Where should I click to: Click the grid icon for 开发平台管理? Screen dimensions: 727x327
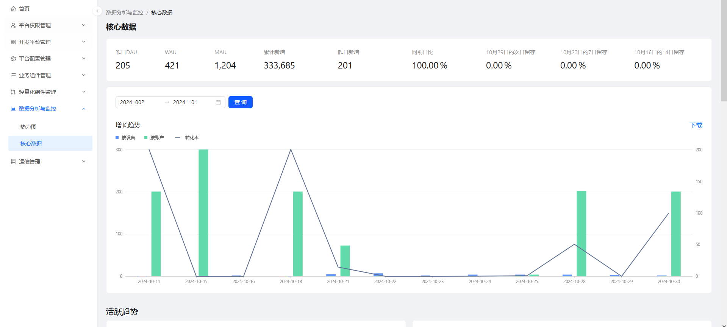pos(13,42)
